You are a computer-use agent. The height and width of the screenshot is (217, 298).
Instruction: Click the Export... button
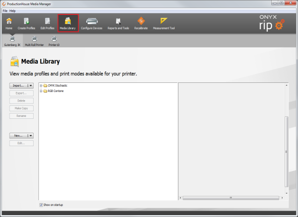click(x=22, y=93)
